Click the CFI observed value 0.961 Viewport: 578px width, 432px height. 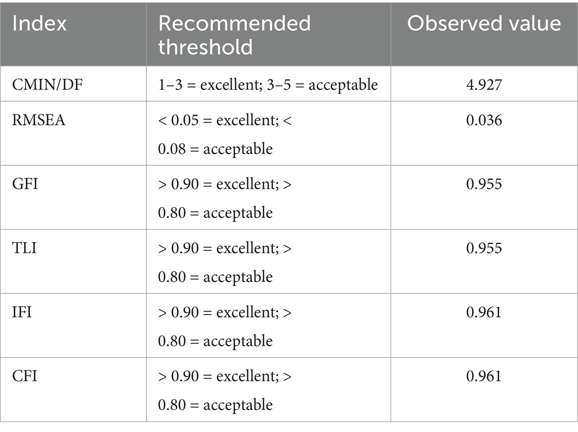point(484,376)
